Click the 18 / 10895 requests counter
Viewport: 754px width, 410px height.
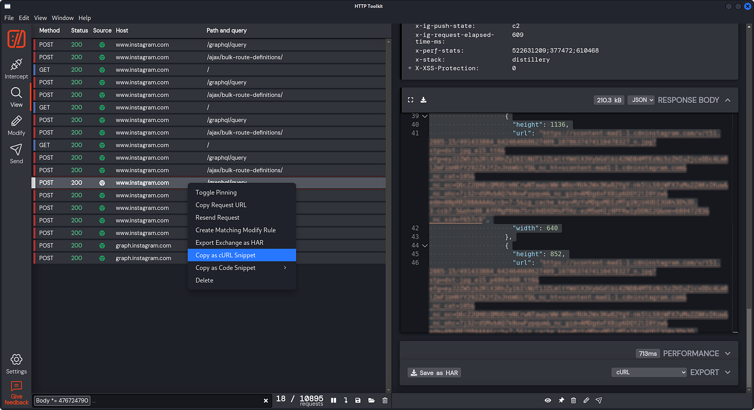point(299,400)
